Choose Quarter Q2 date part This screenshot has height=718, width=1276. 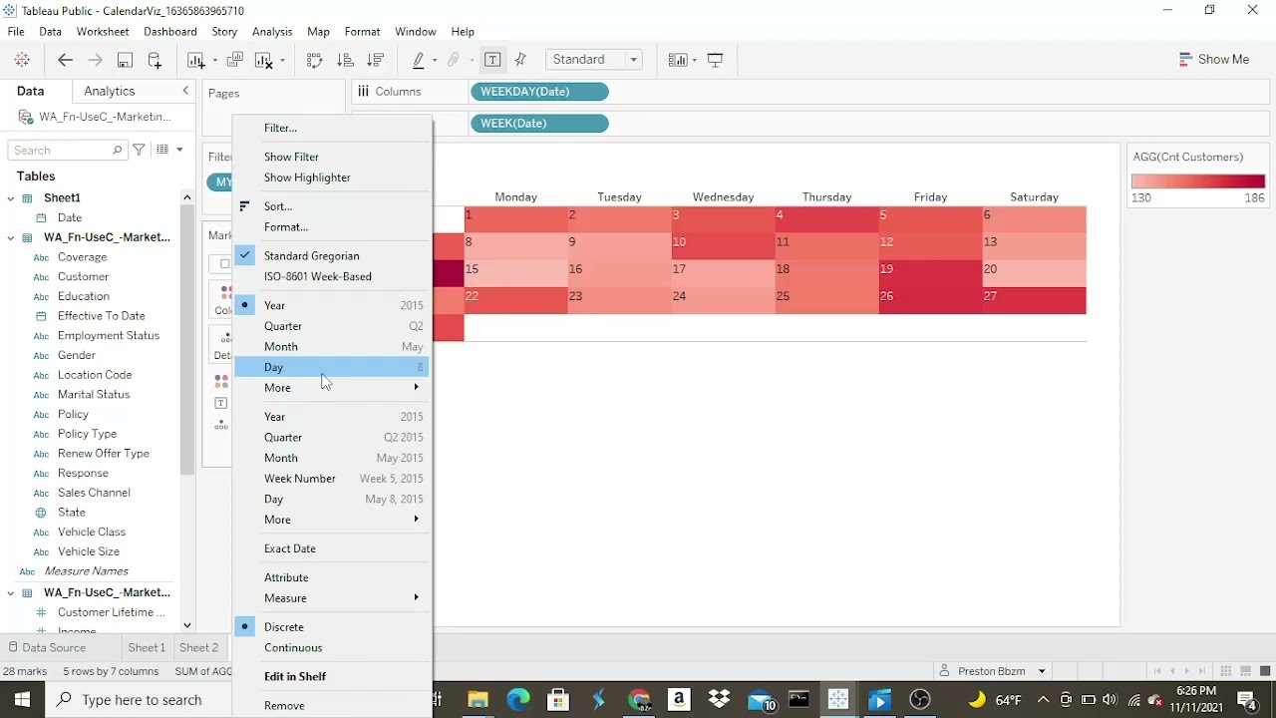(x=332, y=326)
